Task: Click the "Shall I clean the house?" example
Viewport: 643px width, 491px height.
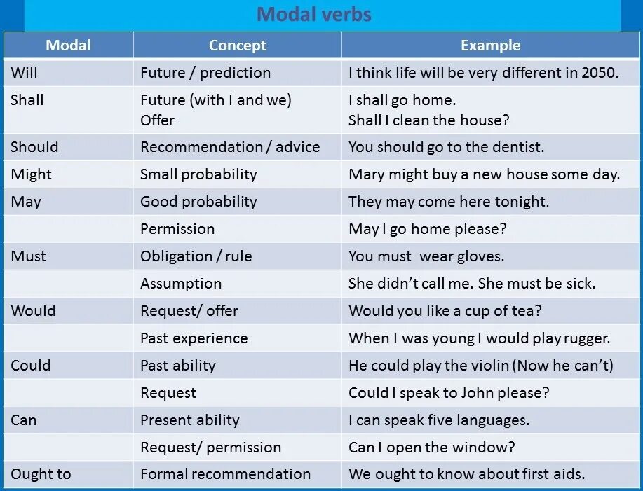Action: 428,120
